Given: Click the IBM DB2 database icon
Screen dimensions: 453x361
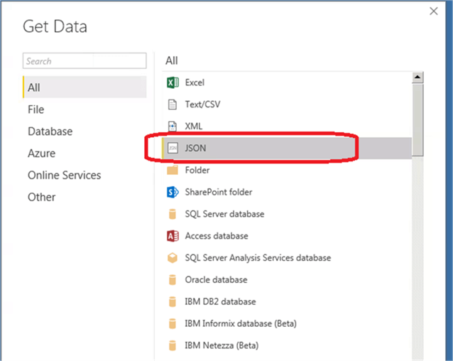Looking at the screenshot, I should (x=173, y=302).
